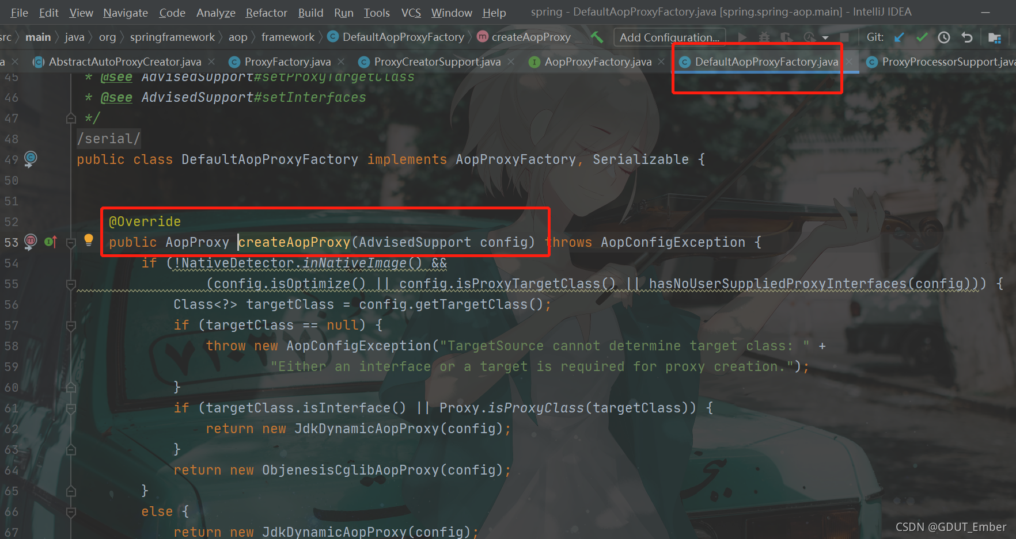Click the Build Project hammer icon
Image resolution: width=1016 pixels, height=539 pixels.
coord(597,37)
